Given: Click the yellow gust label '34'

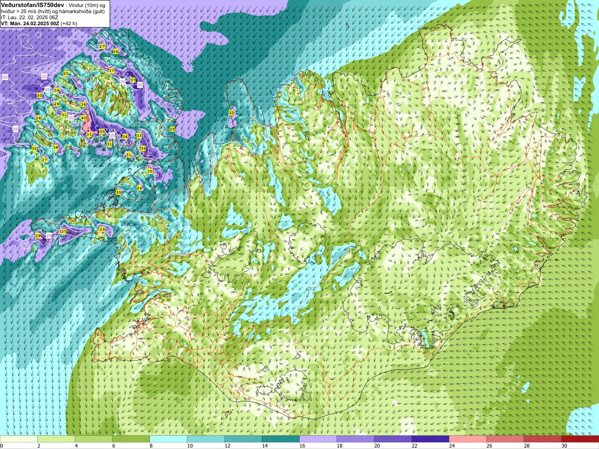Looking at the screenshot, I should 124,137.
